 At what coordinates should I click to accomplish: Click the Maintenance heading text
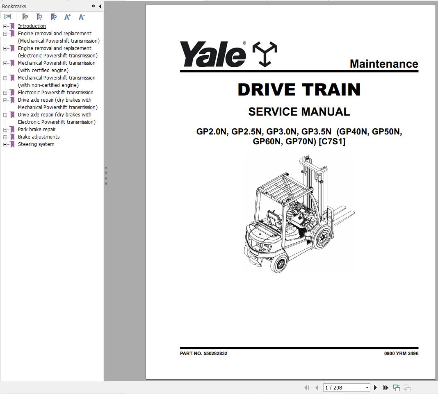pos(384,64)
